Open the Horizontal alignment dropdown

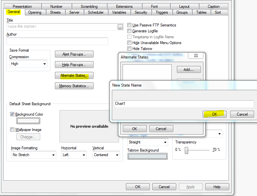tap(74, 155)
